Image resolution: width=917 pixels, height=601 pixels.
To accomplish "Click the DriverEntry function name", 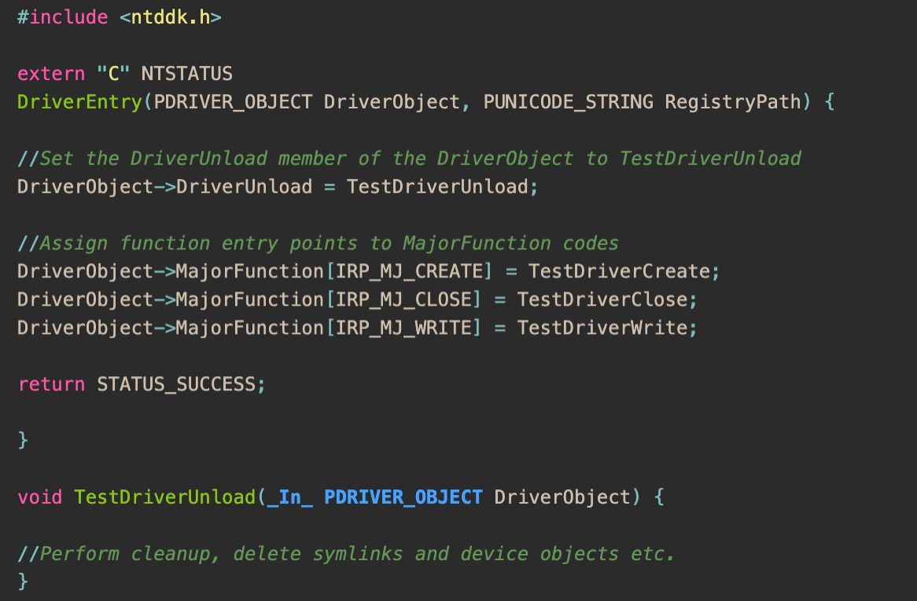I will 79,102.
